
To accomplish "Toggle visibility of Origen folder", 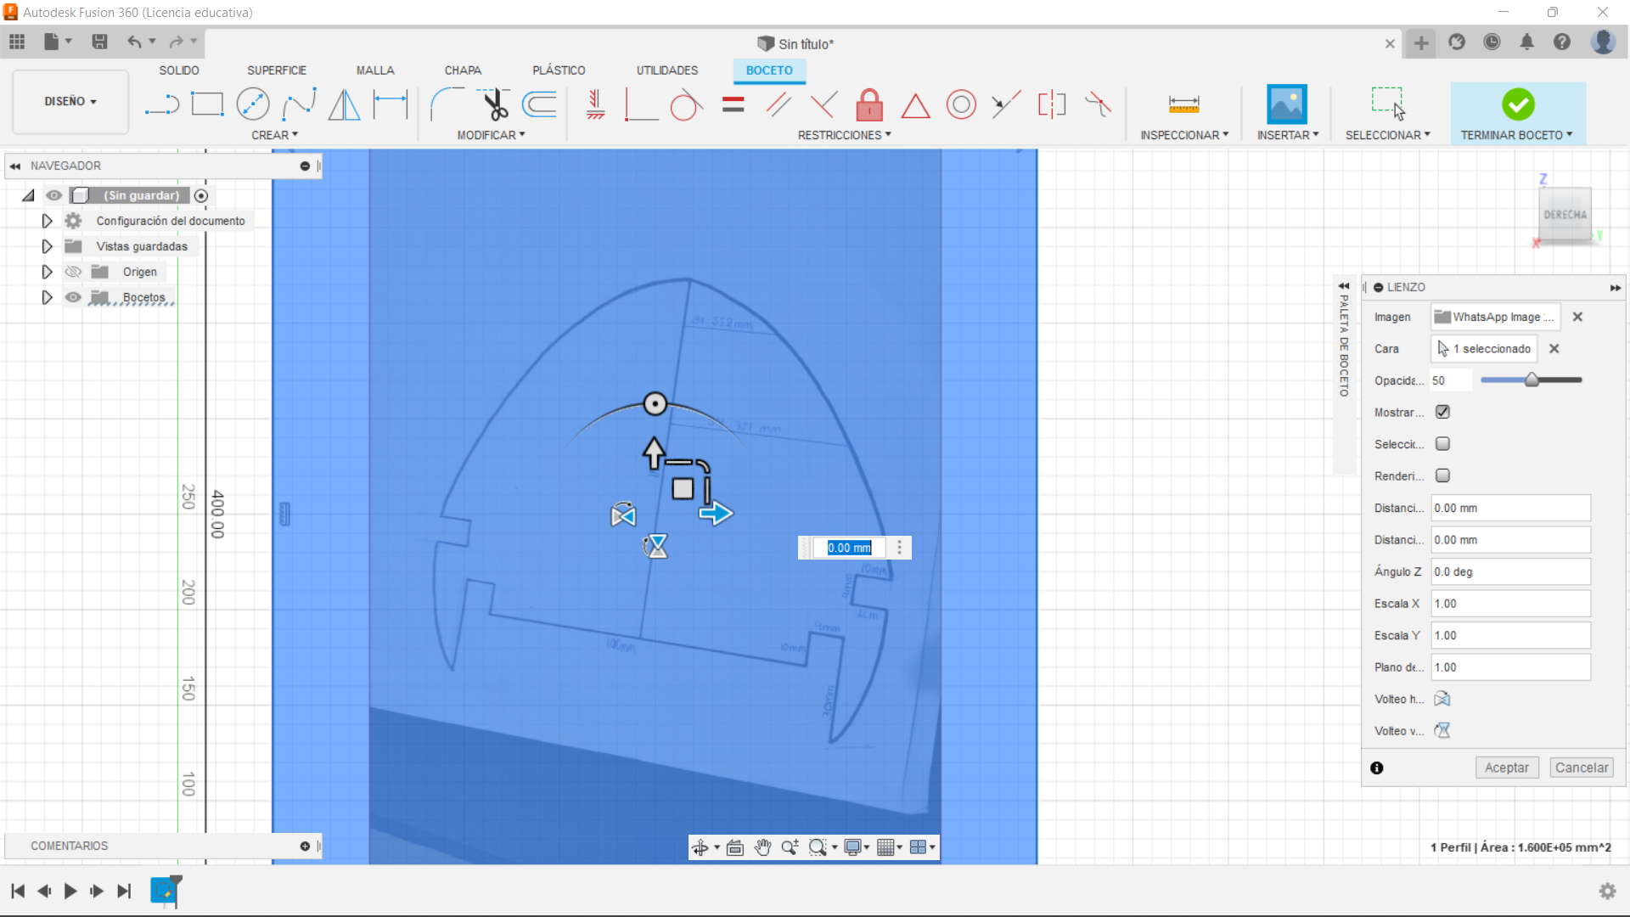I will (x=74, y=272).
